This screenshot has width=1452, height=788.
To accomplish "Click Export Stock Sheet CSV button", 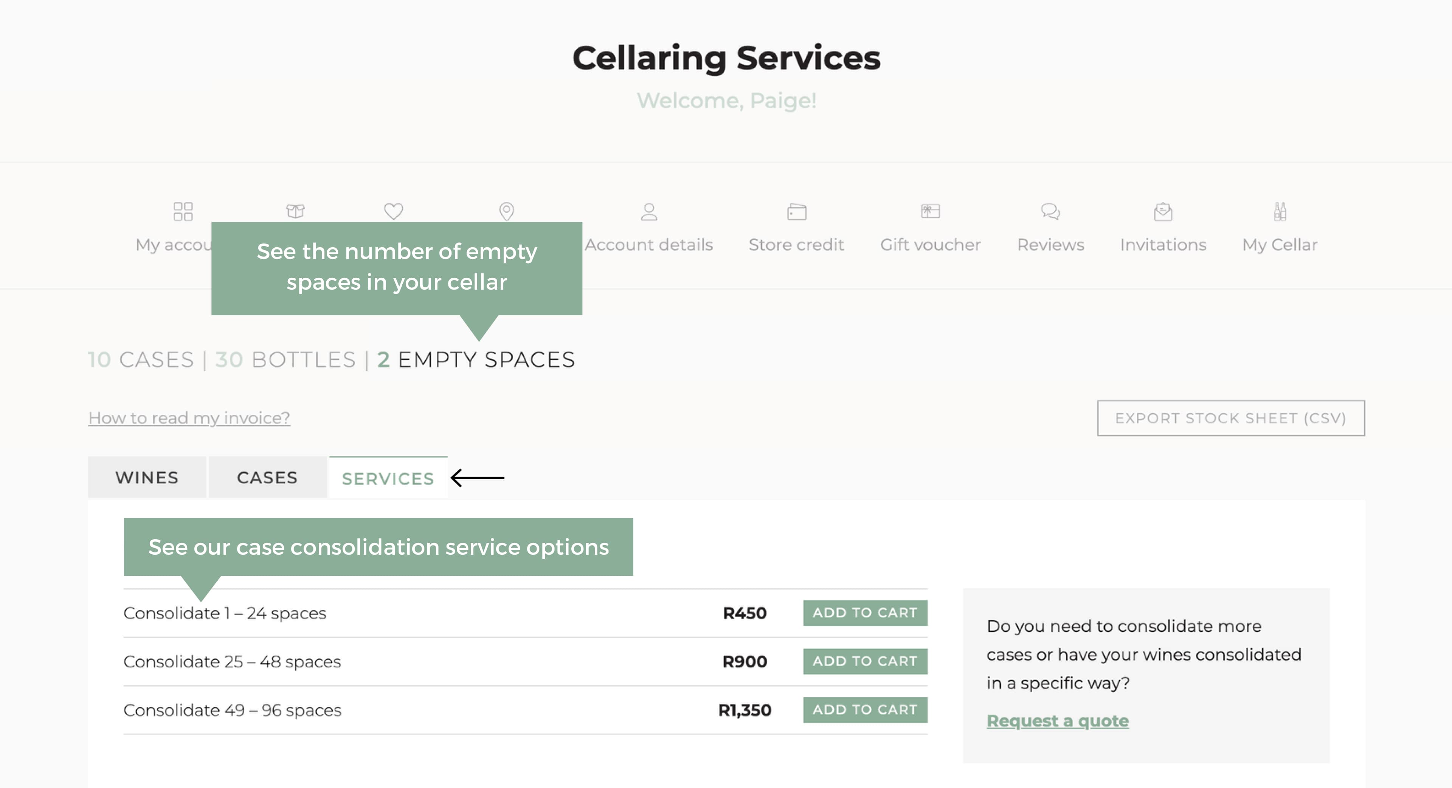I will coord(1231,417).
